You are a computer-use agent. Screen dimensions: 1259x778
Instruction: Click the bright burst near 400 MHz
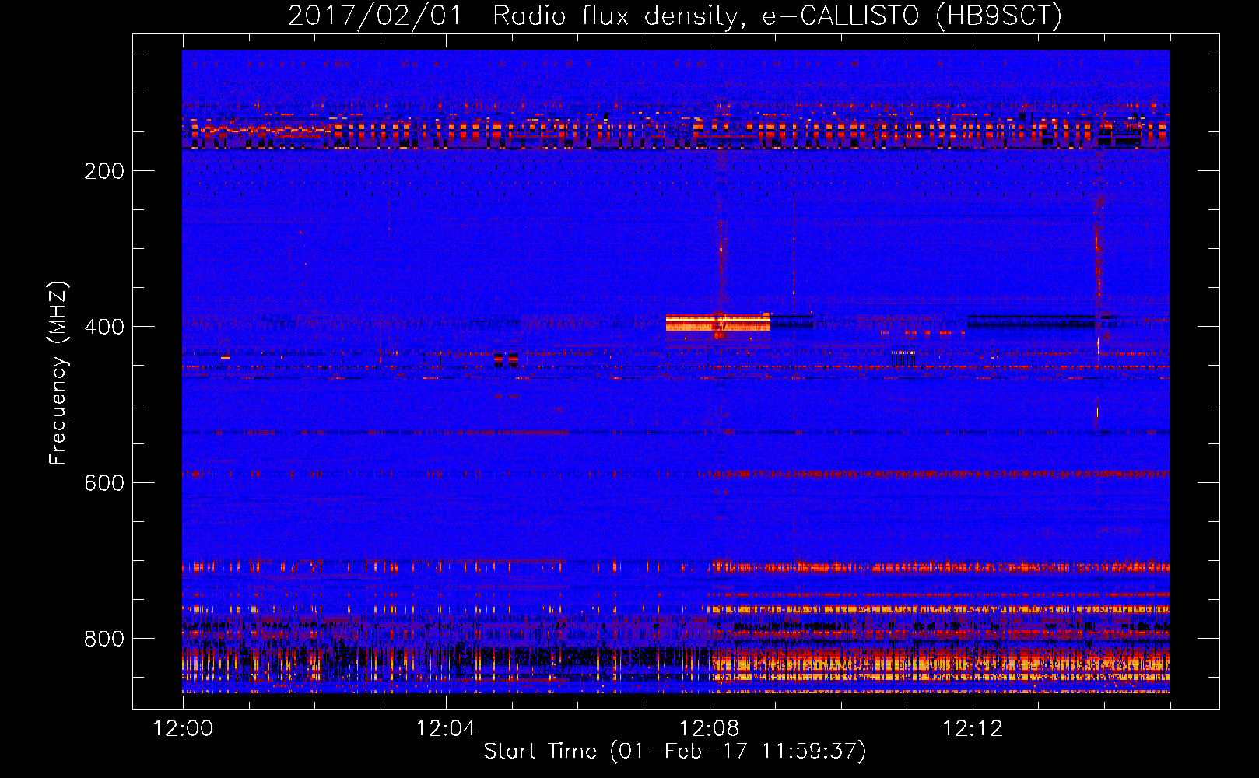coord(717,322)
